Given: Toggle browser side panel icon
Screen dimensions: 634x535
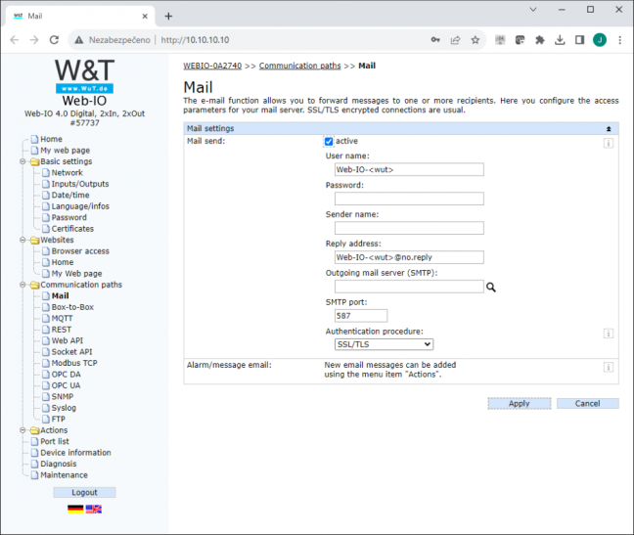Looking at the screenshot, I should [579, 39].
